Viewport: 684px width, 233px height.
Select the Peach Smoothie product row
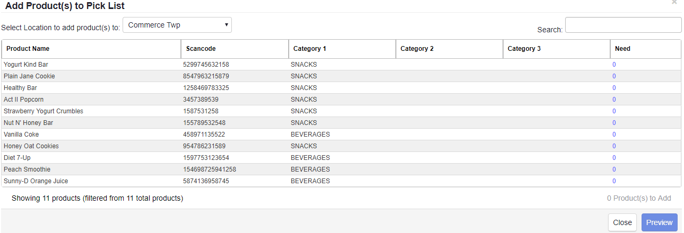[x=27, y=169]
